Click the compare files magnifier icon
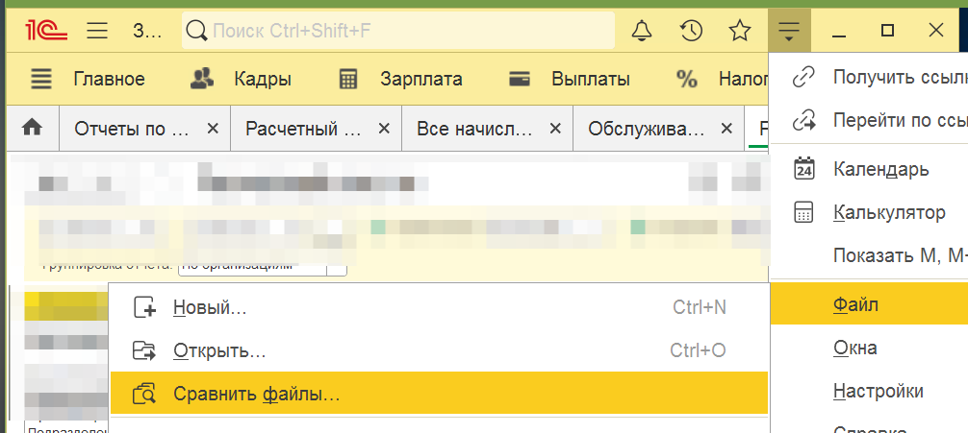This screenshot has width=968, height=433. pos(145,394)
